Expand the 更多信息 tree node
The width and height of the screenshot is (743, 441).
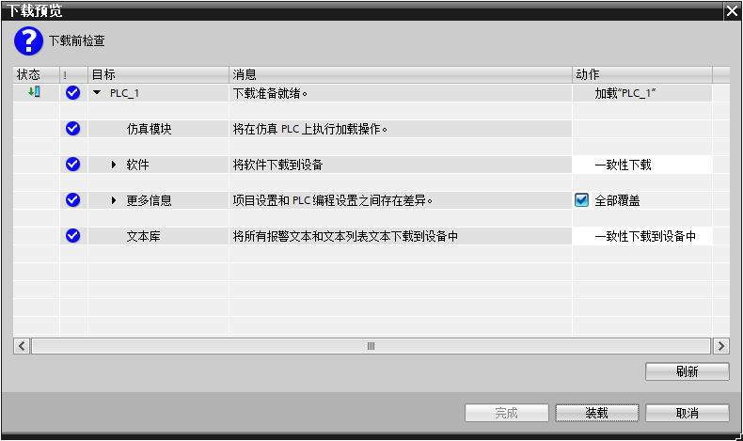point(114,200)
